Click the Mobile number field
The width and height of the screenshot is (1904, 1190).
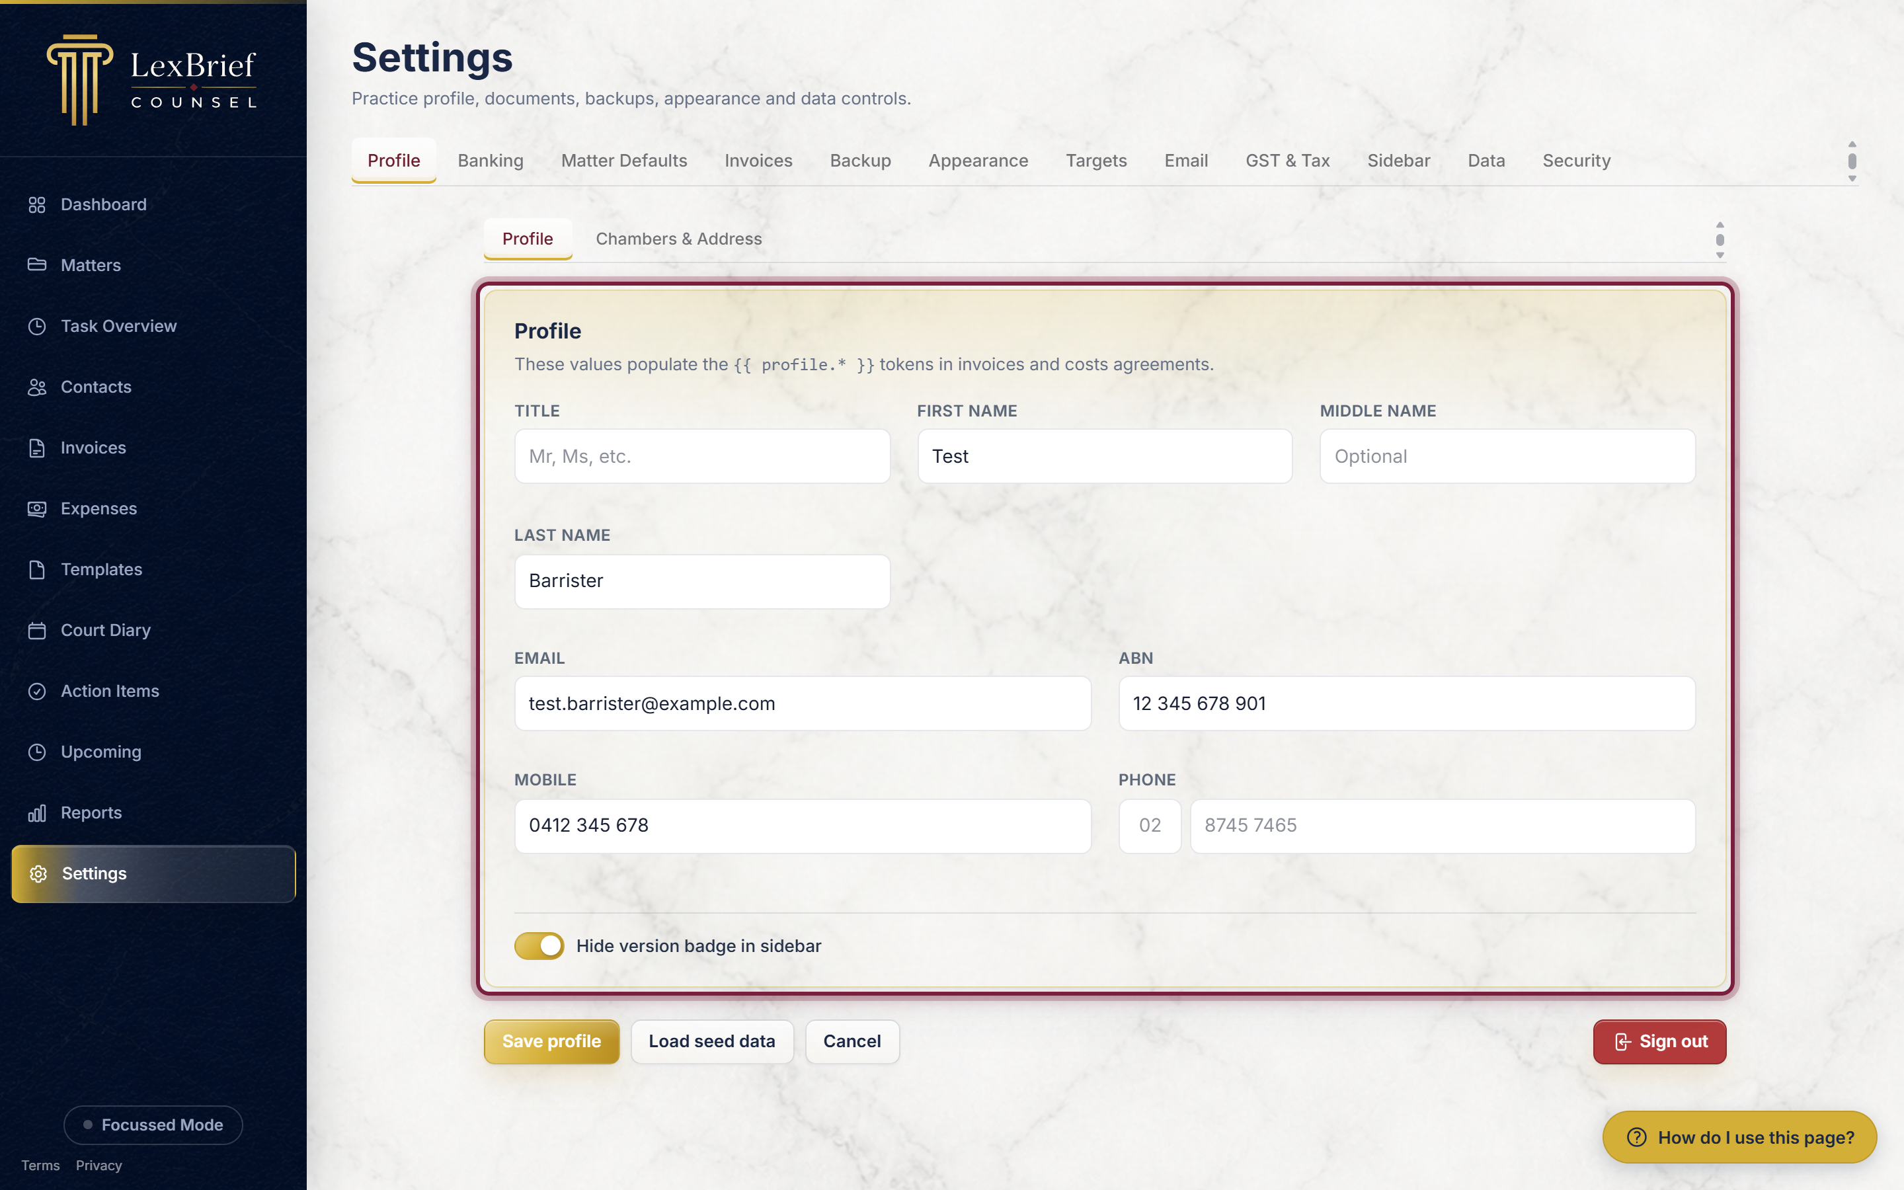coord(803,826)
